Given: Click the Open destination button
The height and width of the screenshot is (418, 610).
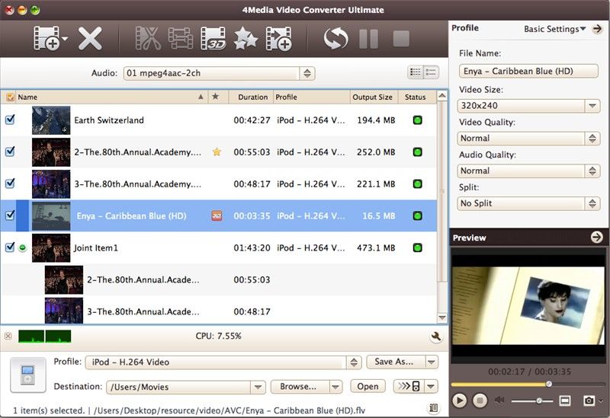Looking at the screenshot, I should pos(368,386).
